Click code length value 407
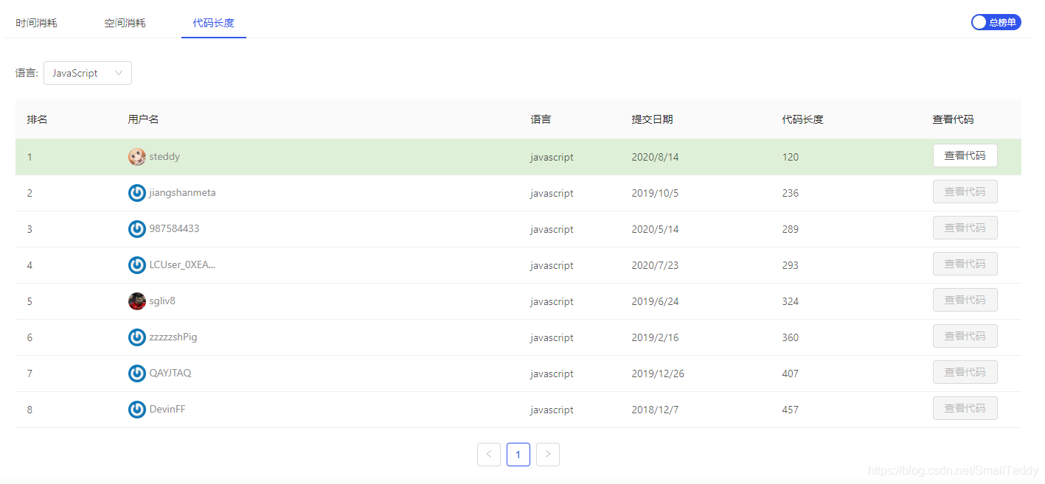 click(x=791, y=374)
